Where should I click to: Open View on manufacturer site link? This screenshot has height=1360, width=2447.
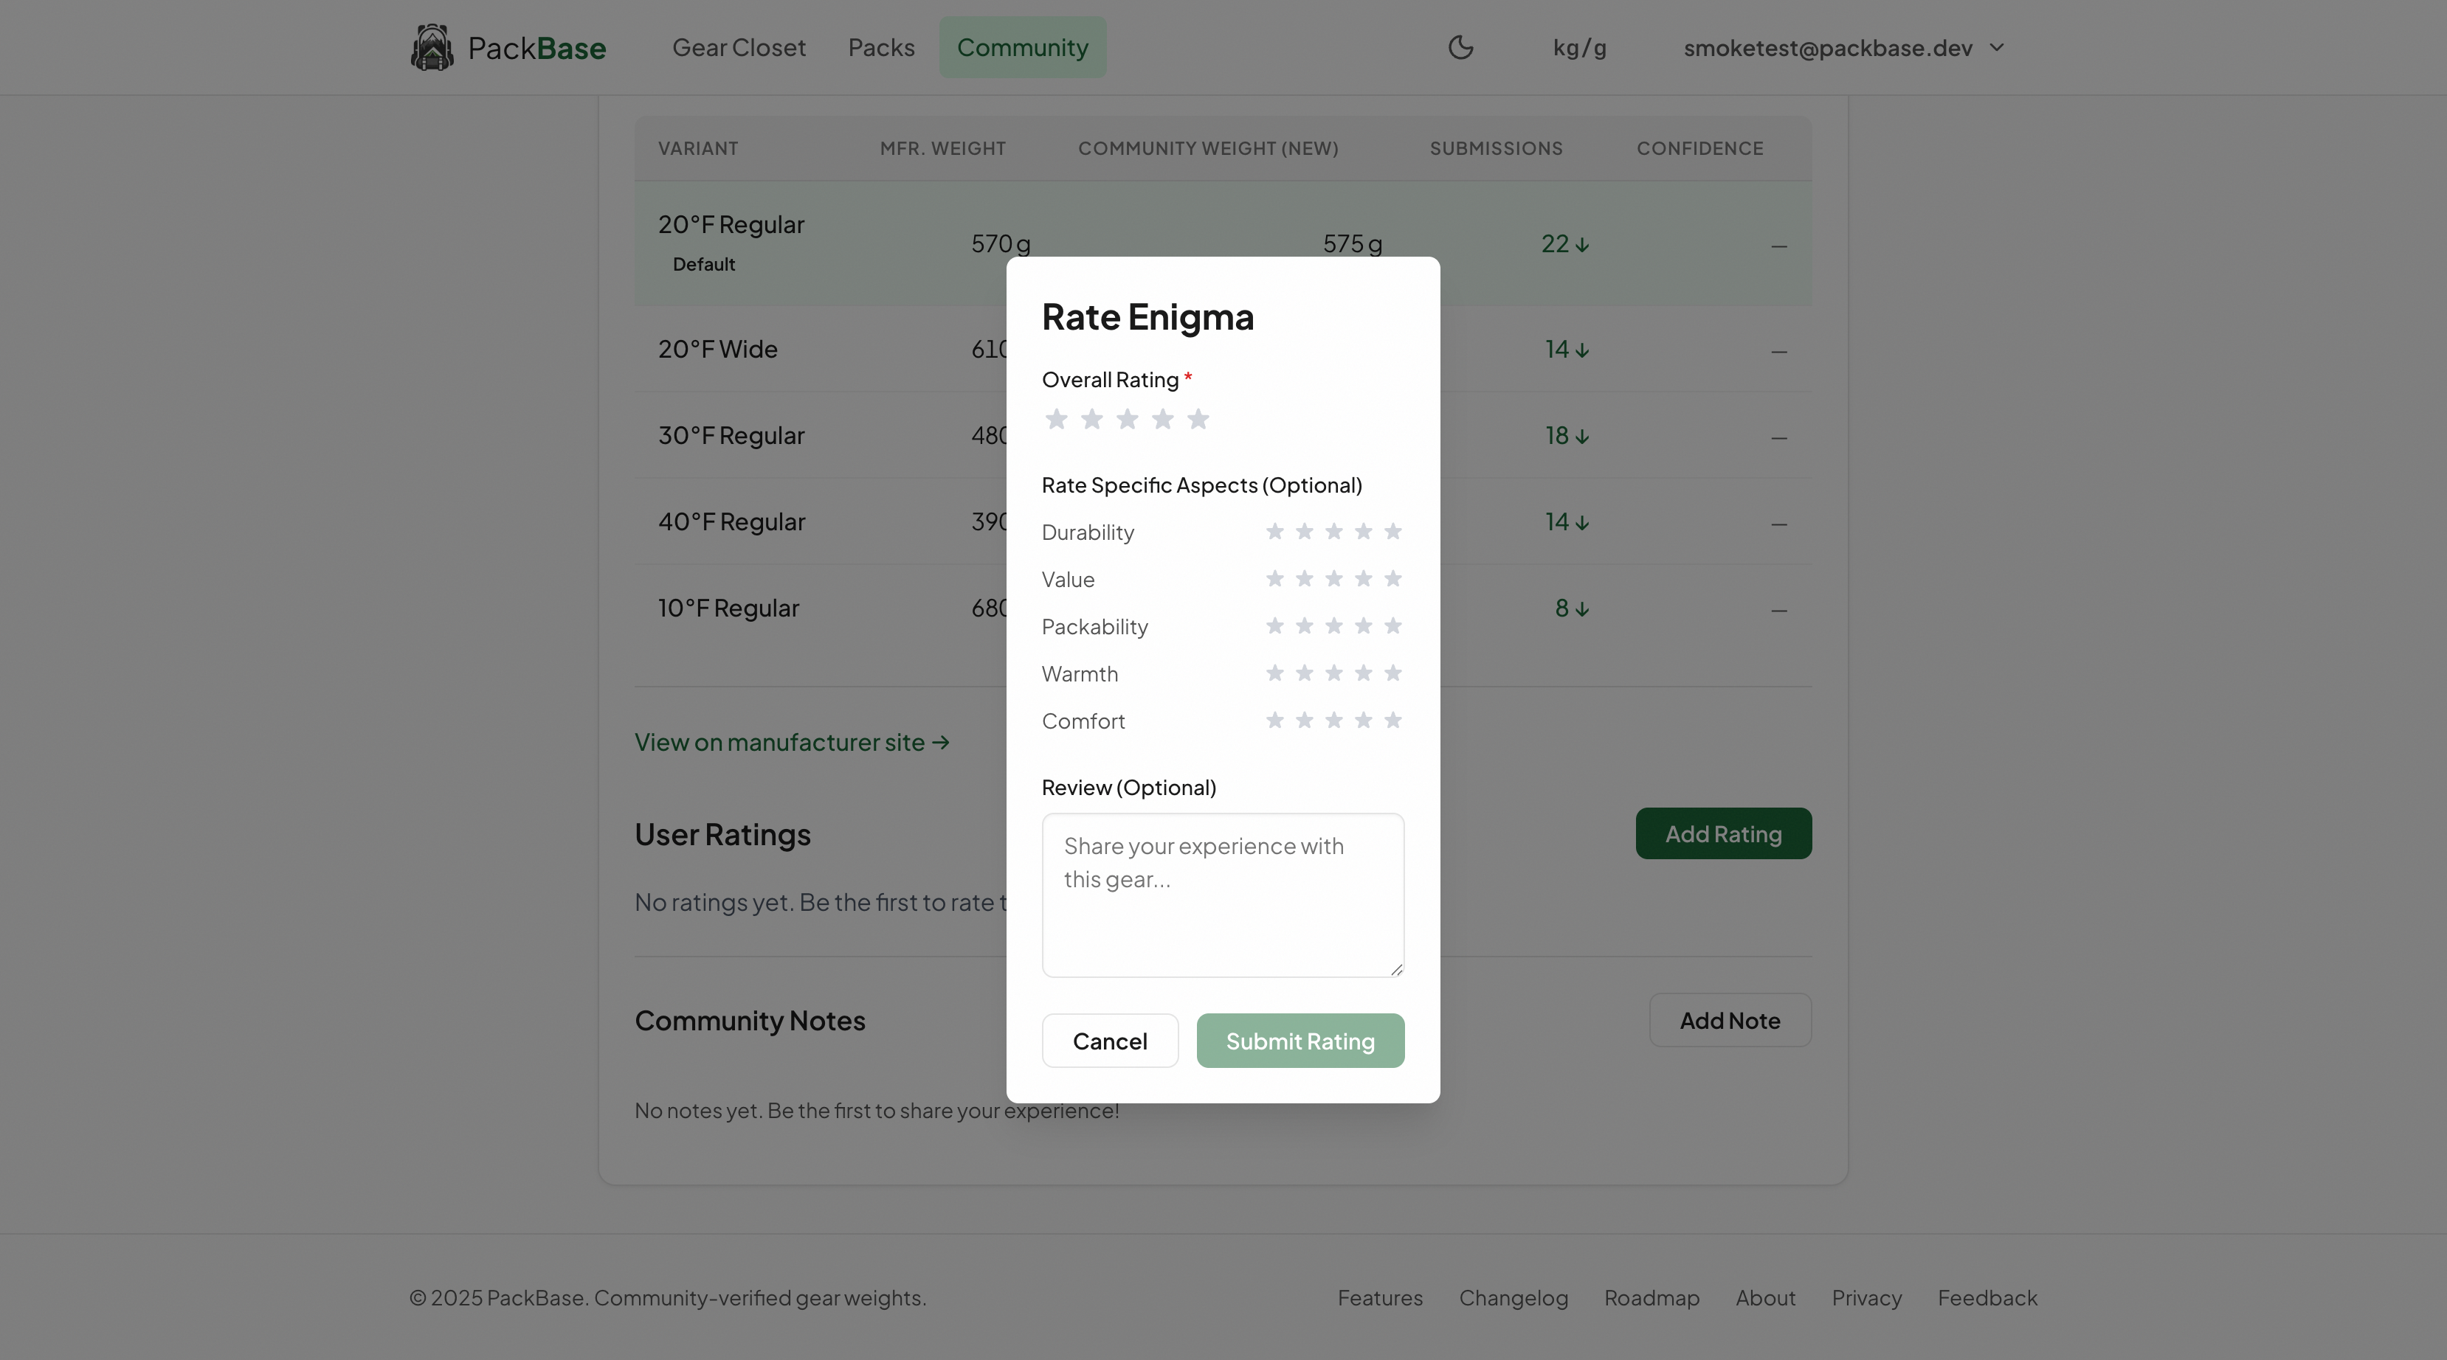click(791, 743)
